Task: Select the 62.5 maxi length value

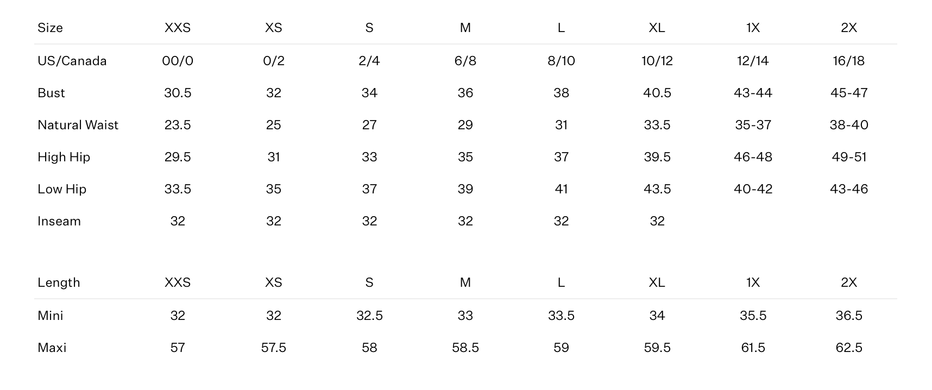Action: (849, 348)
